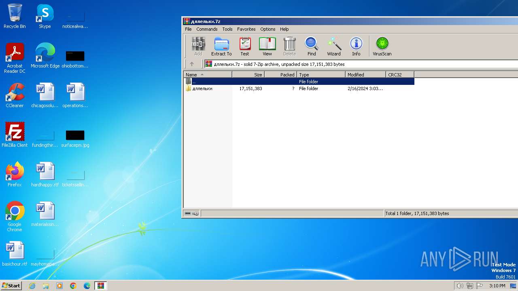The image size is (518, 291).
Task: Select chicagosolu... Word document icon
Action: pyautogui.click(x=45, y=95)
